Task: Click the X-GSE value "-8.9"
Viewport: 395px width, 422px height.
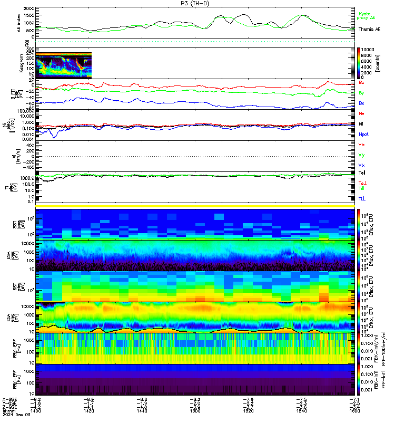Action: (x=88, y=399)
